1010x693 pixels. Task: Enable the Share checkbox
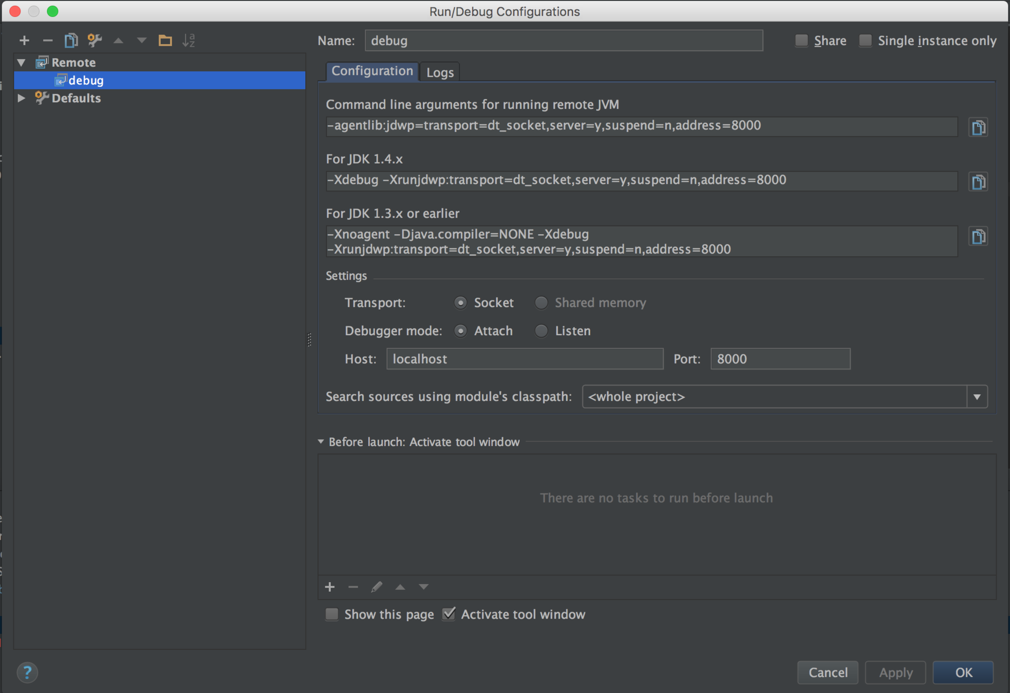click(801, 41)
